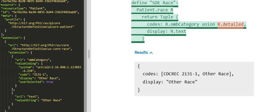The width and height of the screenshot is (260, 112).
Task: Click the panel splitter handle
Action: pyautogui.click(x=89, y=54)
